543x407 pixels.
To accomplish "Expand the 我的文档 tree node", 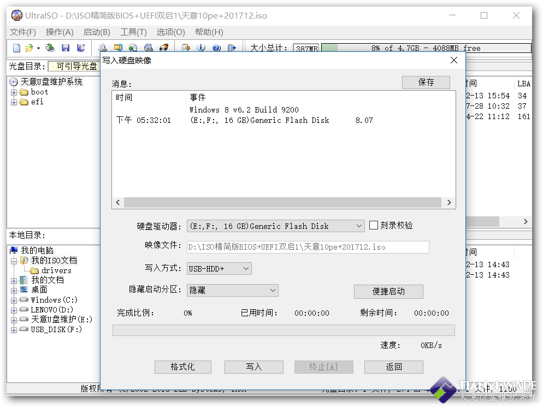I will [14, 281].
